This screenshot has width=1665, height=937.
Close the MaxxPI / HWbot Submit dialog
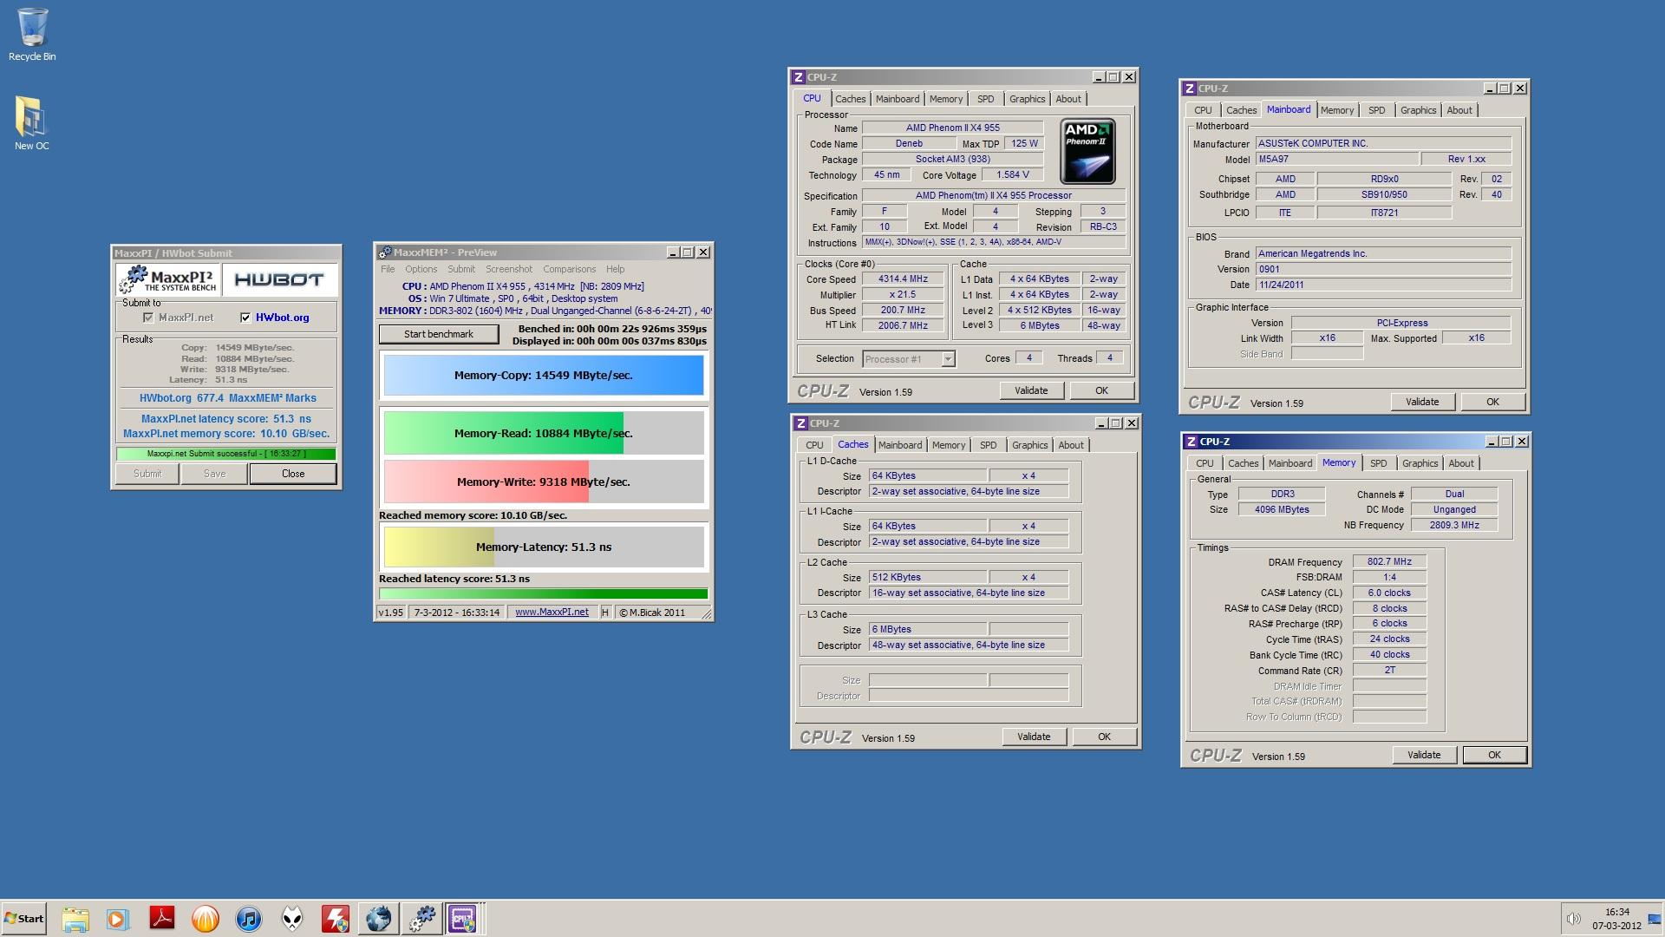(x=293, y=474)
